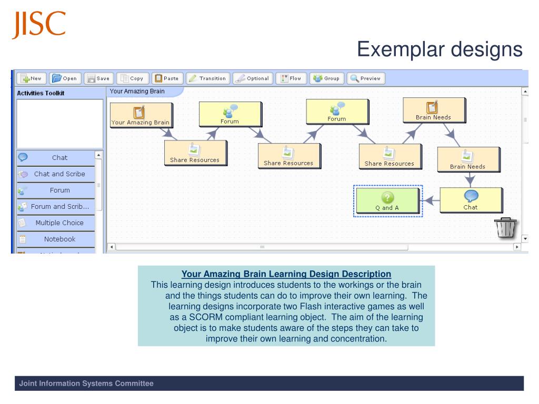Select the Chat and Scribe toolkit activity
Viewport: 539px width, 404px height.
(x=56, y=174)
